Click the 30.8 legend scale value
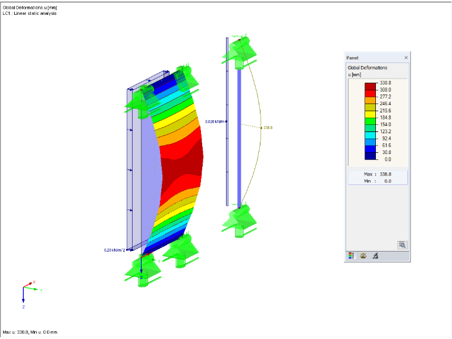This screenshot has height=339, width=452. [387, 152]
